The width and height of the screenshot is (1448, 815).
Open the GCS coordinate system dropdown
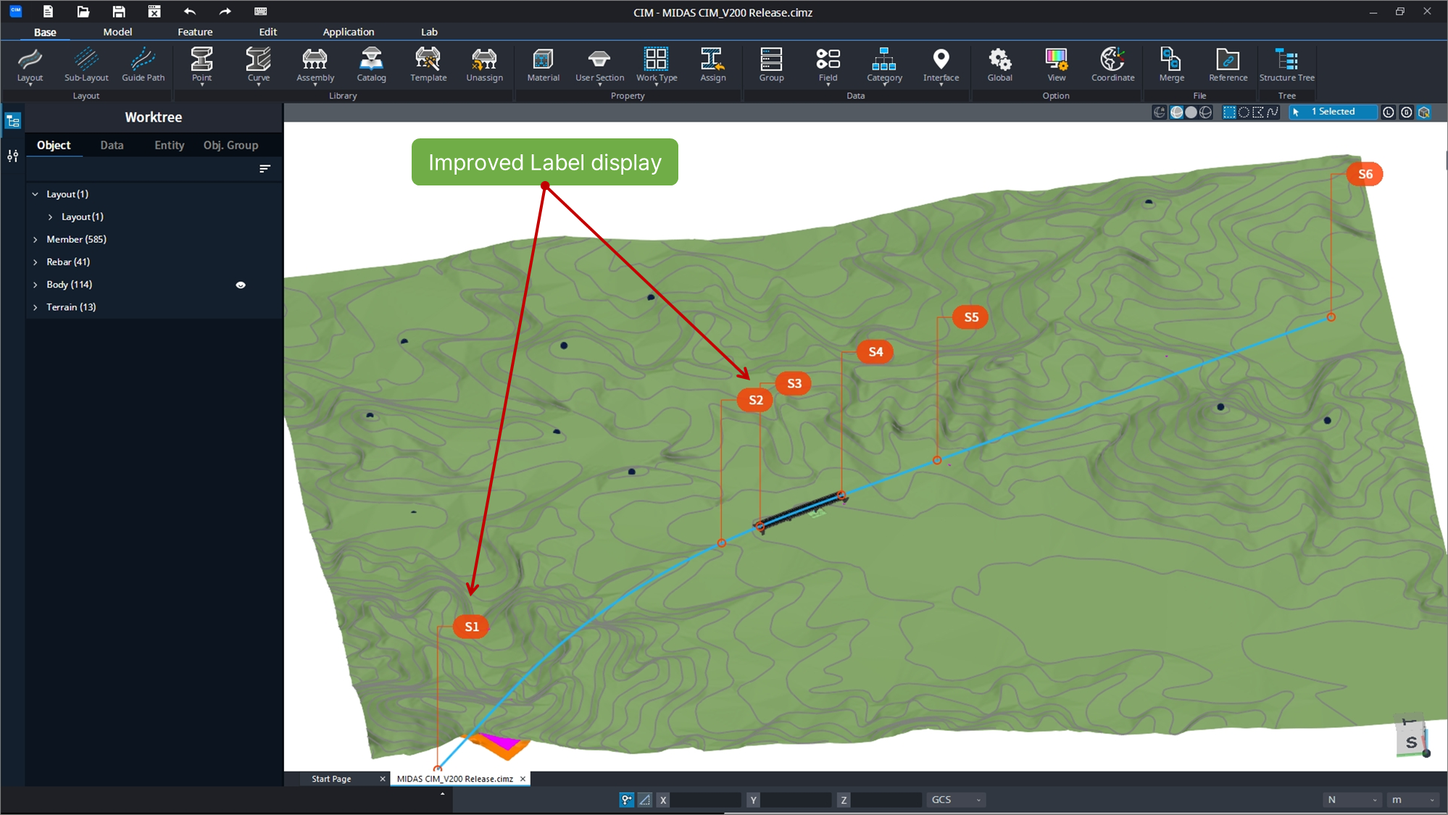(x=956, y=800)
